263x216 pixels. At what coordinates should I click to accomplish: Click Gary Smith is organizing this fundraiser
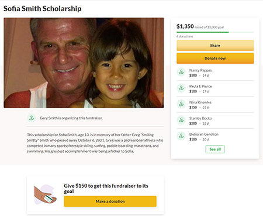coord(71,118)
